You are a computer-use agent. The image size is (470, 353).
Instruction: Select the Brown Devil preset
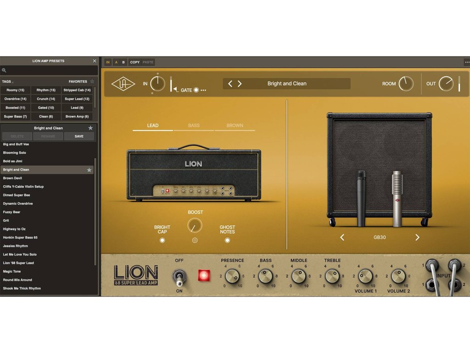47,178
